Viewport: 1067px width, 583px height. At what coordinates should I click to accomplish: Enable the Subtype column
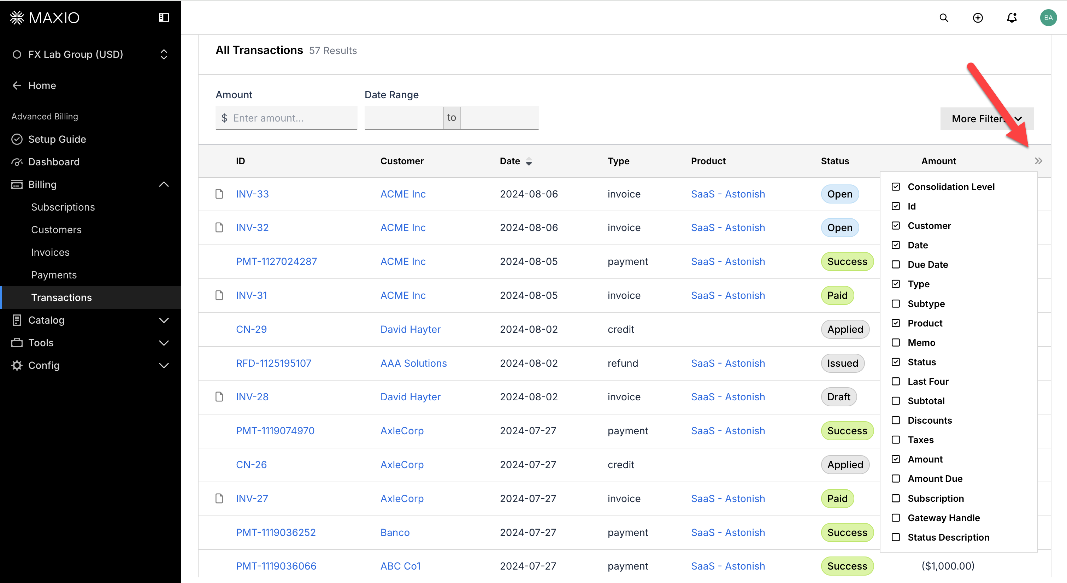pos(896,304)
